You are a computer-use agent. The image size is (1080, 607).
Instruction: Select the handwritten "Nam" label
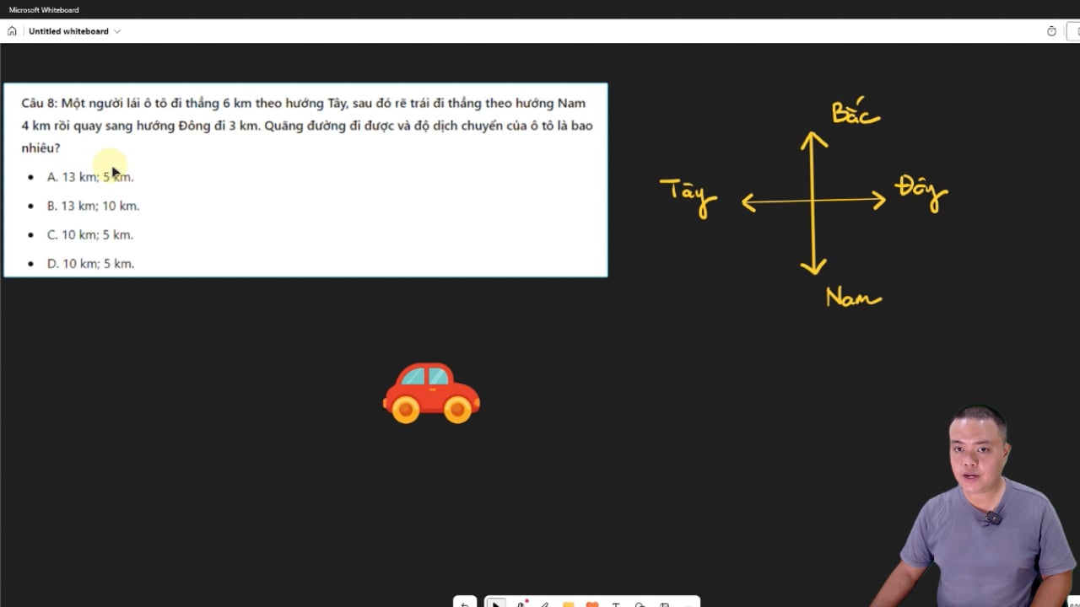[x=853, y=297]
